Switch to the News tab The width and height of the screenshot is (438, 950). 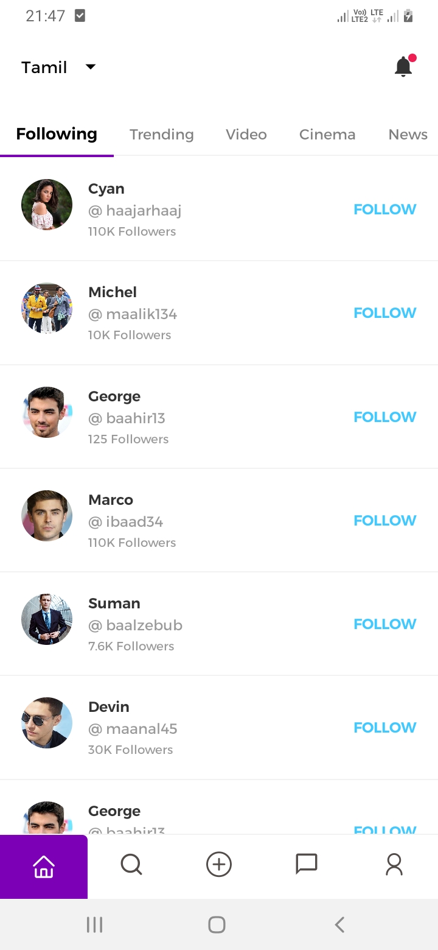(x=408, y=135)
